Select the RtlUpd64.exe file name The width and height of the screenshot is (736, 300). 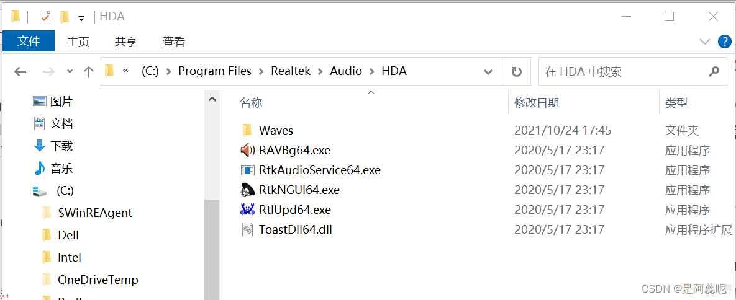(x=295, y=210)
